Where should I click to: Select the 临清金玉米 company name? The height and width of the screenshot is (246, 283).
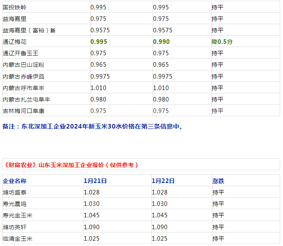click(x=17, y=238)
